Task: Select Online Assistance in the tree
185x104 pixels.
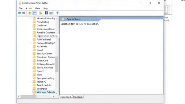Action: [46, 29]
